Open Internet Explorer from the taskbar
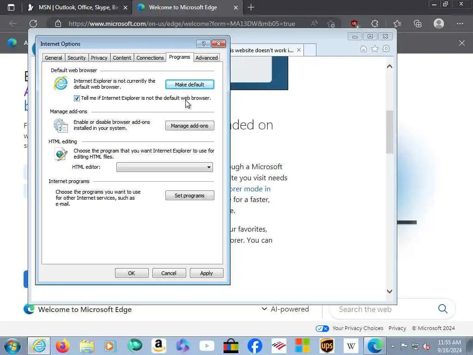This screenshot has width=473, height=355. pos(39,346)
